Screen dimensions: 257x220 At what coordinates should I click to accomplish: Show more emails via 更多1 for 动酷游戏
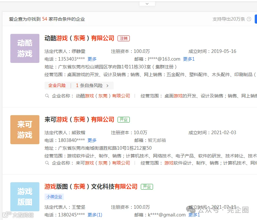coord(189,59)
